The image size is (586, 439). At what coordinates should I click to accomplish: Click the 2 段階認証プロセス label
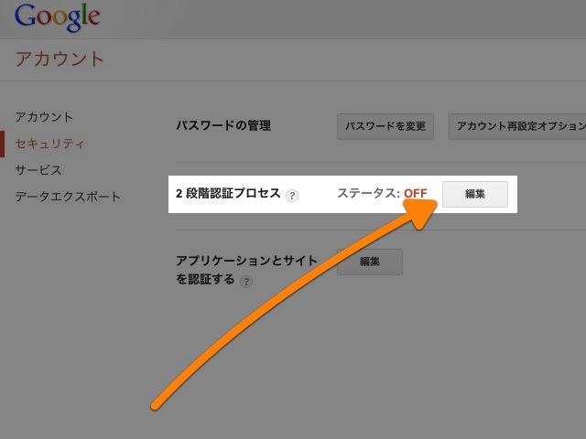point(228,193)
